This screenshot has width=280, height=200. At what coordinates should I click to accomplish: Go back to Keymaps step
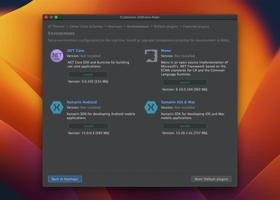tap(65, 179)
